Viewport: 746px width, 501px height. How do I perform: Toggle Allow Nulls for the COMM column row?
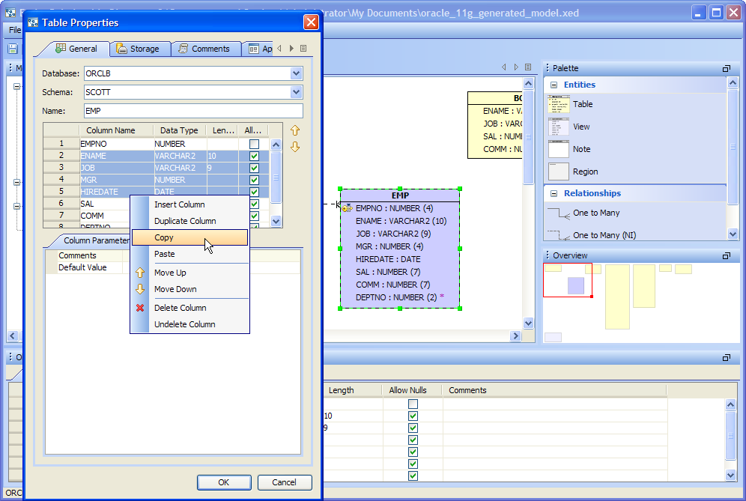tap(254, 216)
